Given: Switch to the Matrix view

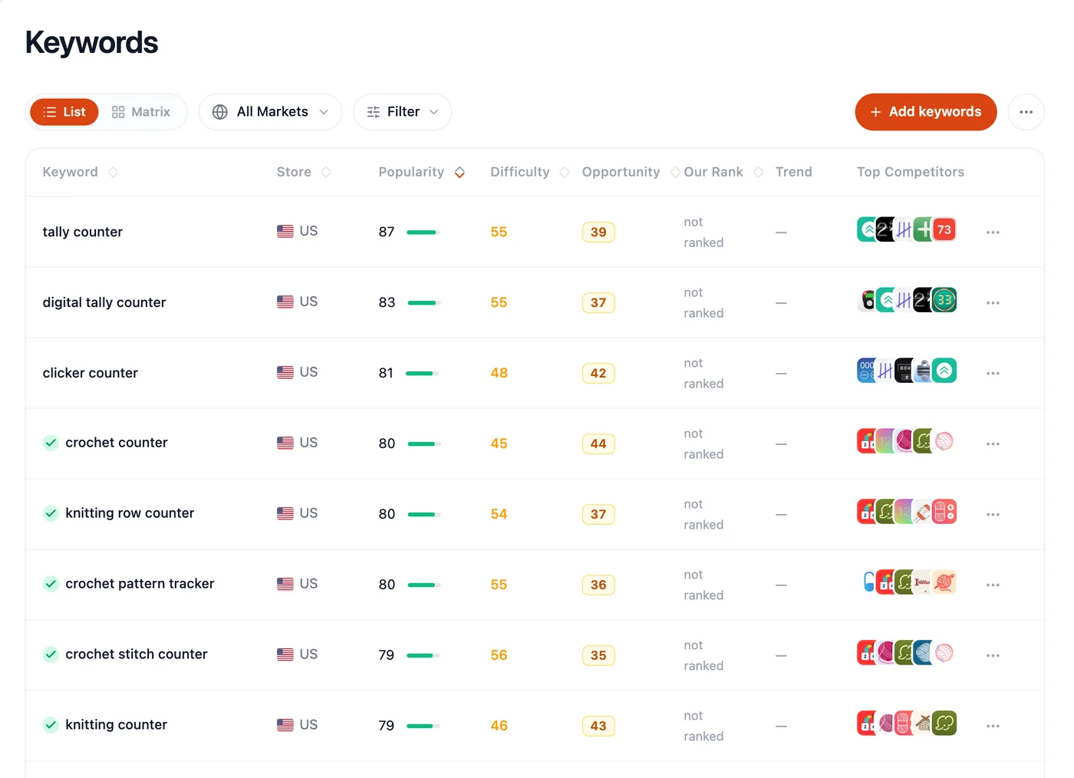Looking at the screenshot, I should point(141,112).
